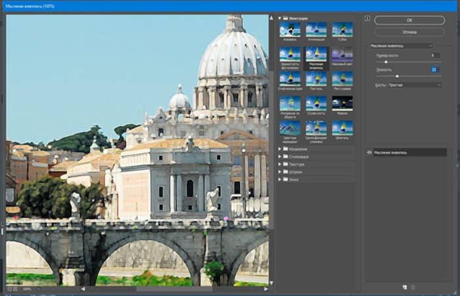The width and height of the screenshot is (460, 296).
Task: Select the Очерченные края filter thumbnail
Action: [290, 79]
